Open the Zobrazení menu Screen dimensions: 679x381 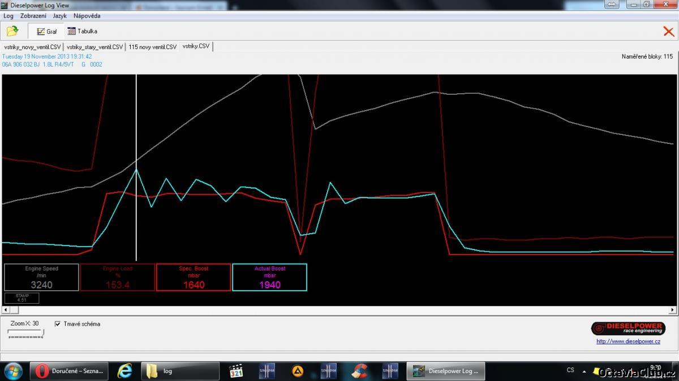point(33,16)
